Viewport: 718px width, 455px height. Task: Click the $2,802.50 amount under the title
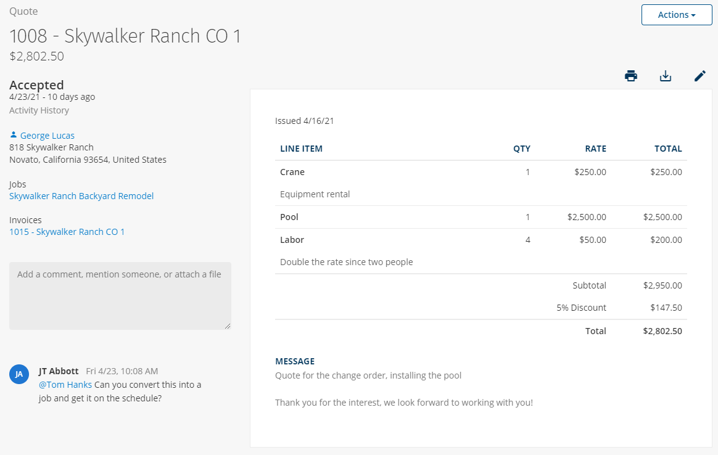36,56
